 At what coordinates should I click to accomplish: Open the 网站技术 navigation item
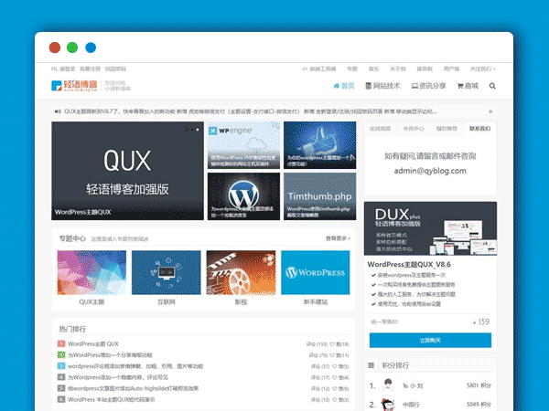tap(382, 86)
